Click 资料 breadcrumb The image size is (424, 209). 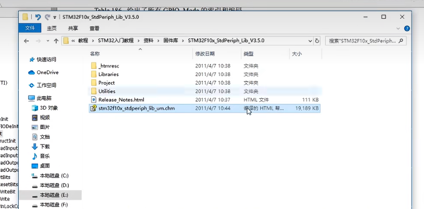click(x=148, y=41)
